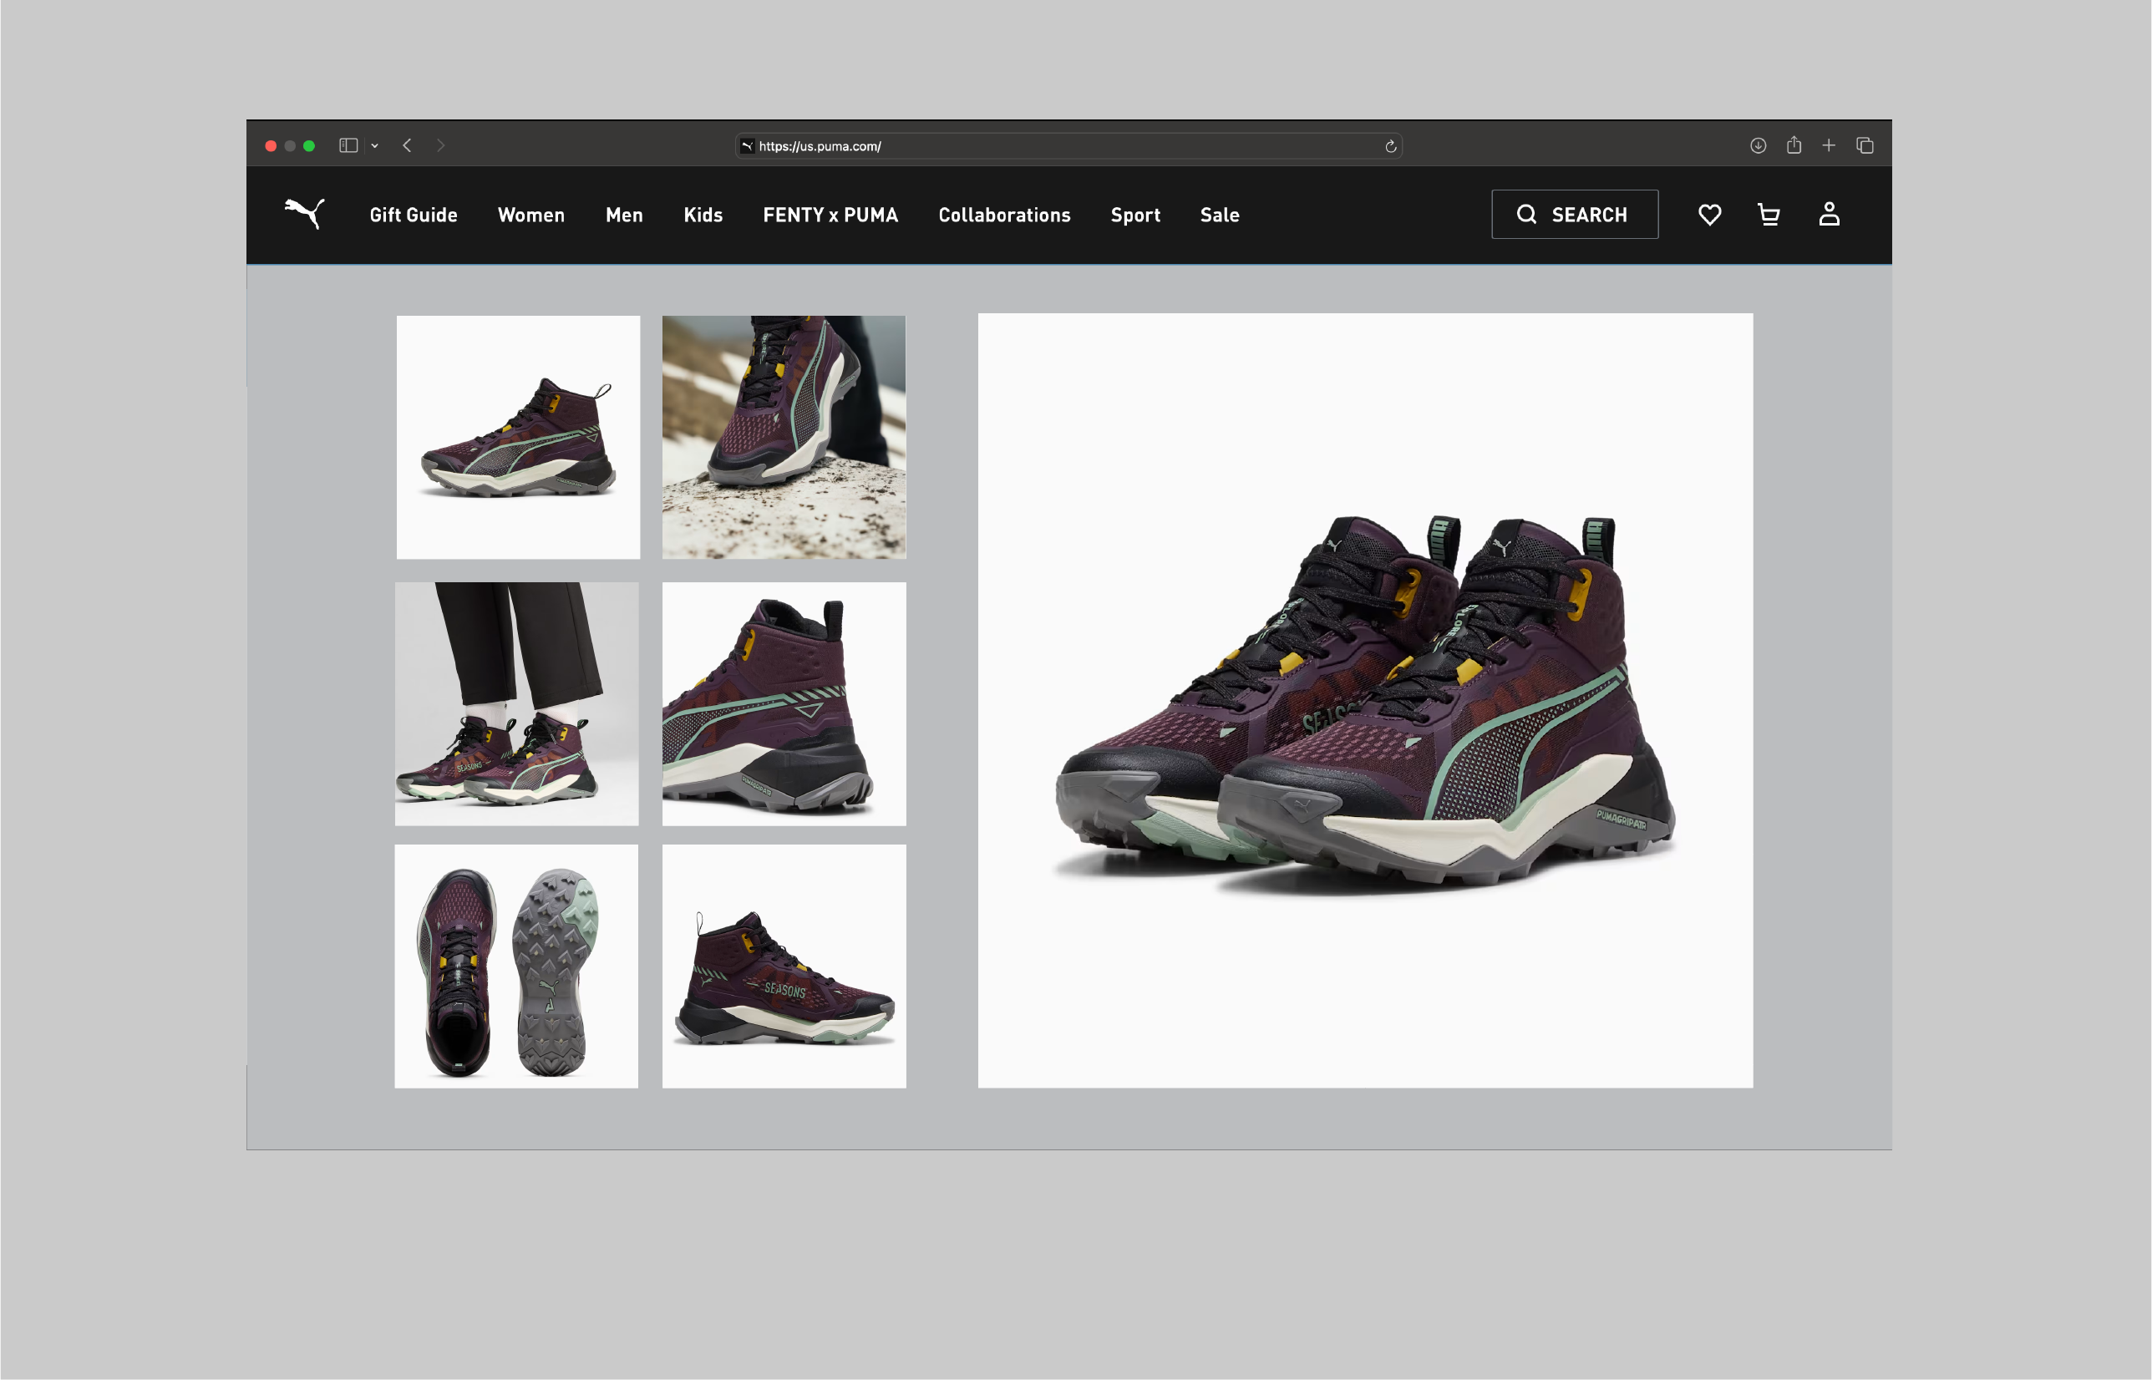Select the top and sole view thumbnail
Image resolution: width=2152 pixels, height=1380 pixels.
517,966
